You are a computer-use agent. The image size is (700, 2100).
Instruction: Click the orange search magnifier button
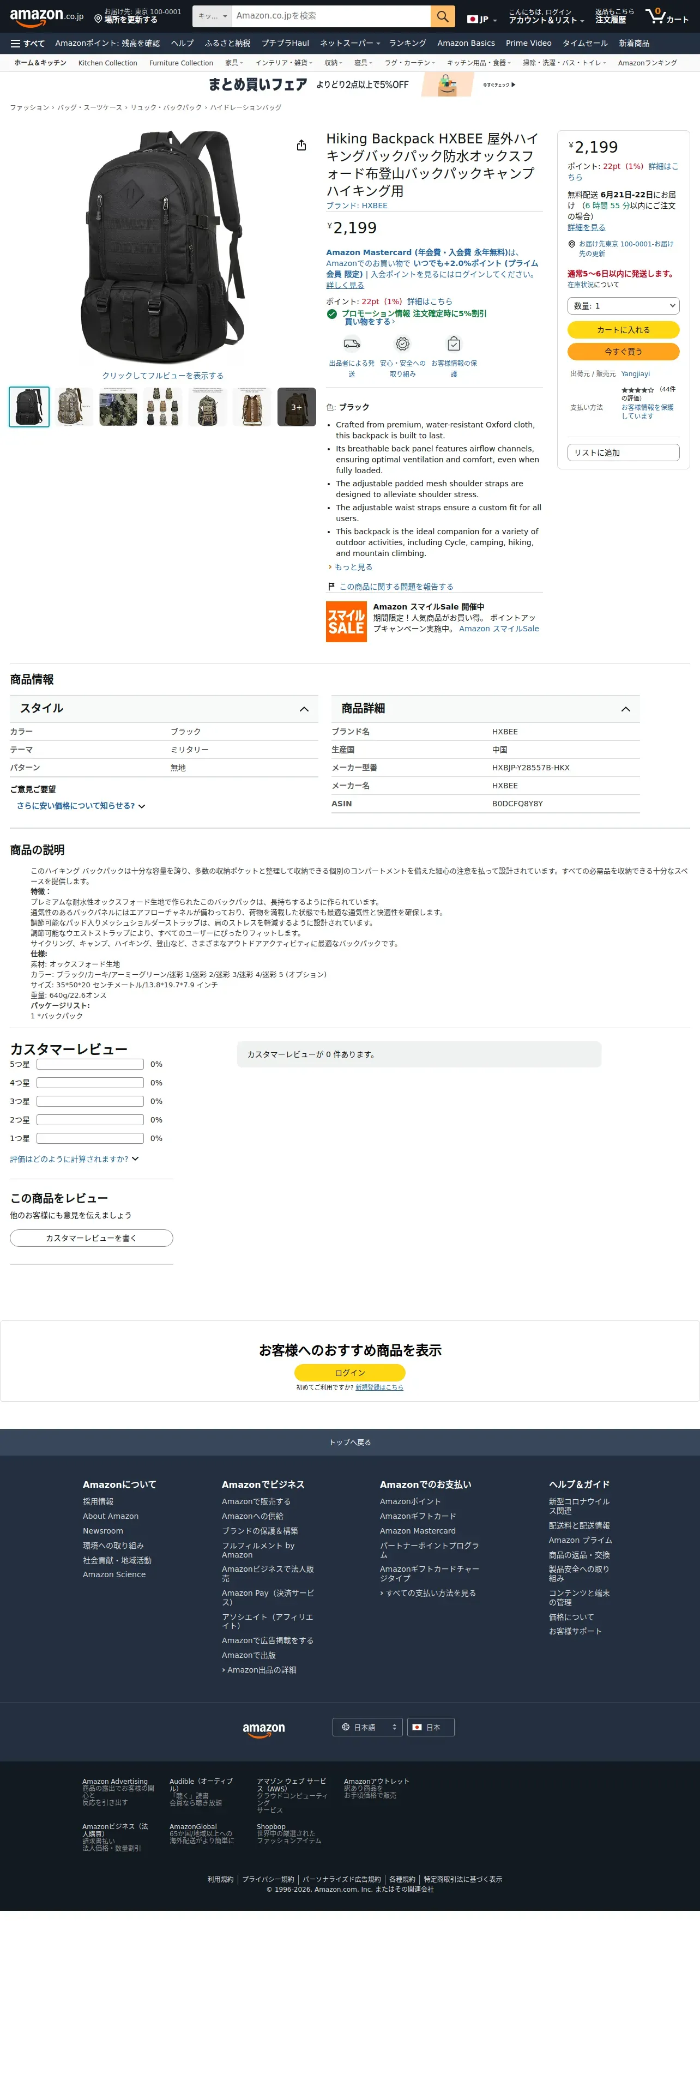coord(442,16)
